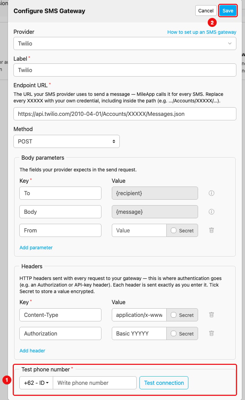The image size is (245, 400).
Task: Click the disabled {message} value field
Action: point(155,212)
